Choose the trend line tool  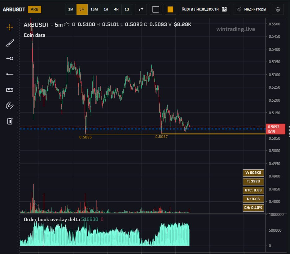(x=10, y=58)
